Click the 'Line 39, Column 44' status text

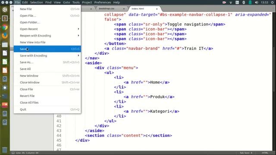click(27, 153)
